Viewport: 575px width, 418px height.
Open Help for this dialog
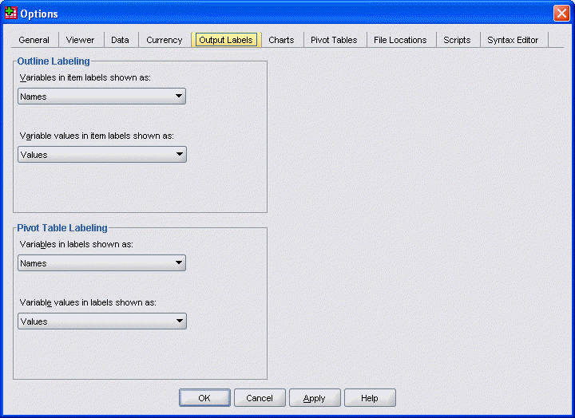click(x=370, y=398)
